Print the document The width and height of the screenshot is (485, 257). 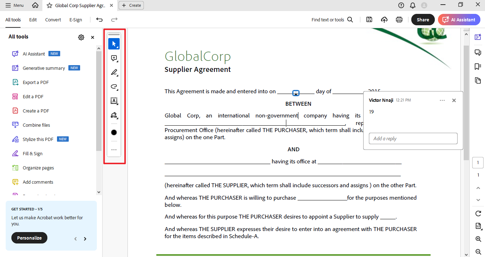399,20
